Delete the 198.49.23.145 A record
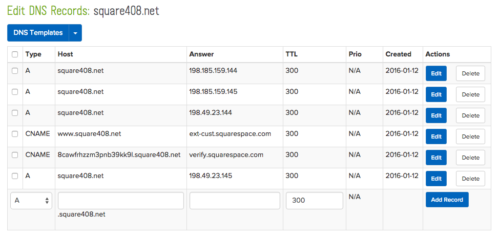Image resolution: width=499 pixels, height=235 pixels. pos(470,179)
